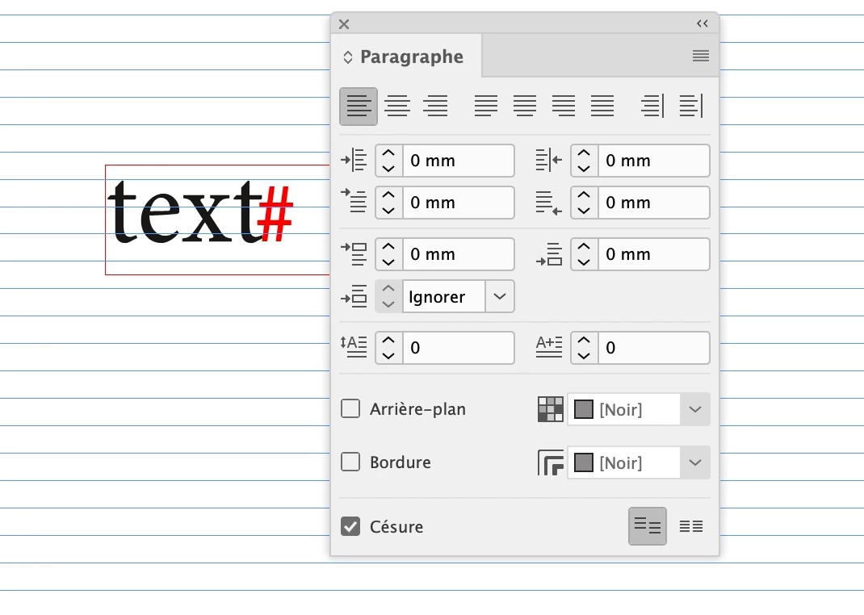Click the drop cap lines value field
864x615 pixels.
pos(459,348)
